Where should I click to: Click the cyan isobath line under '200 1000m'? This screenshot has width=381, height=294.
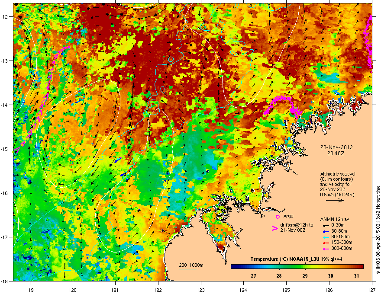[x=187, y=269]
